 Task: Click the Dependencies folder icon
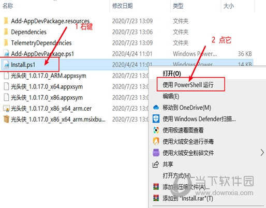coord(6,32)
